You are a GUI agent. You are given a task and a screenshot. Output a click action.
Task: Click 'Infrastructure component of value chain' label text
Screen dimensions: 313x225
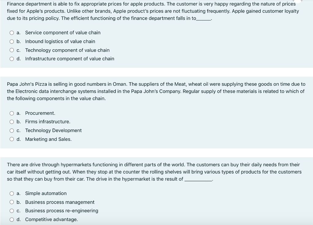[x=70, y=58]
